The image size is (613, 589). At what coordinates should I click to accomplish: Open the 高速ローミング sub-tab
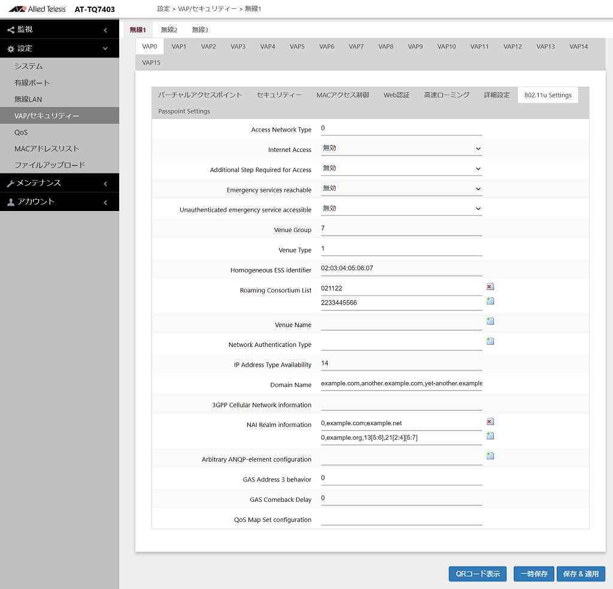pos(447,95)
